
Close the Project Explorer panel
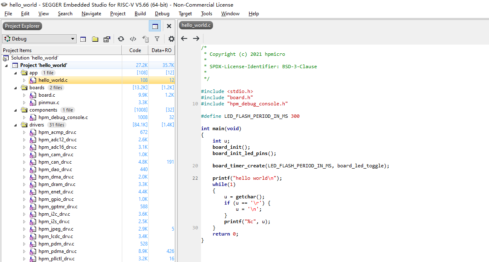coord(169,26)
